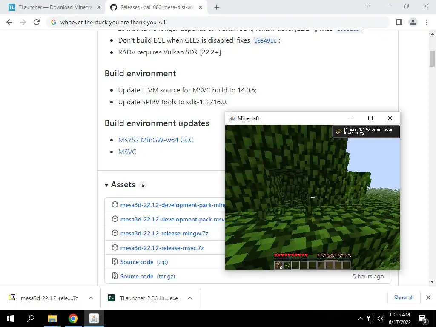Close the GitHub Releases tab
The height and width of the screenshot is (327, 436).
201,8
